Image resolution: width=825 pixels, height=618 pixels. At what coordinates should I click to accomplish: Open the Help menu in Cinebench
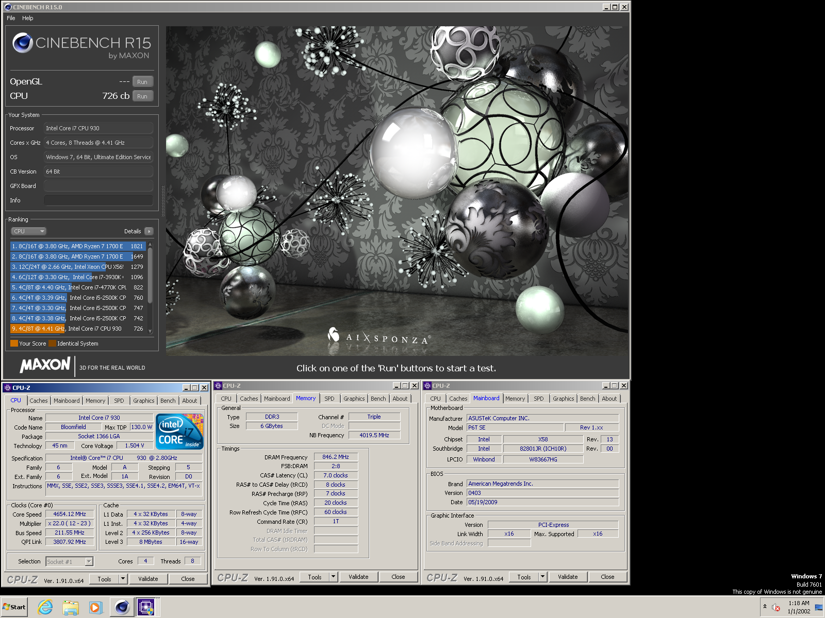[x=28, y=18]
